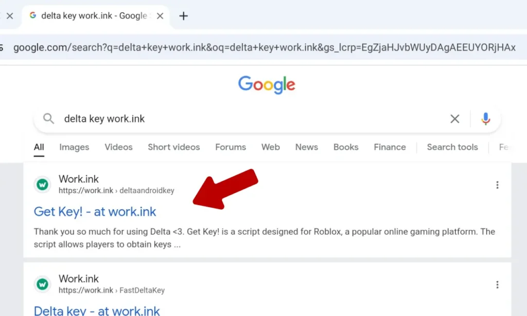Switch to the Videos tab
This screenshot has width=527, height=316.
(x=118, y=147)
